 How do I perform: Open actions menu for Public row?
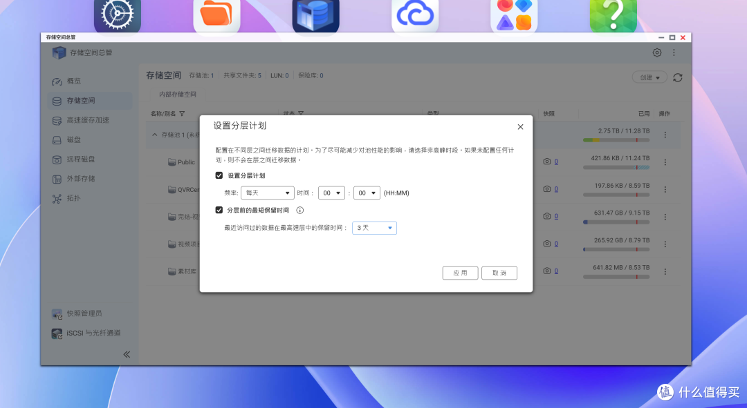[665, 162]
